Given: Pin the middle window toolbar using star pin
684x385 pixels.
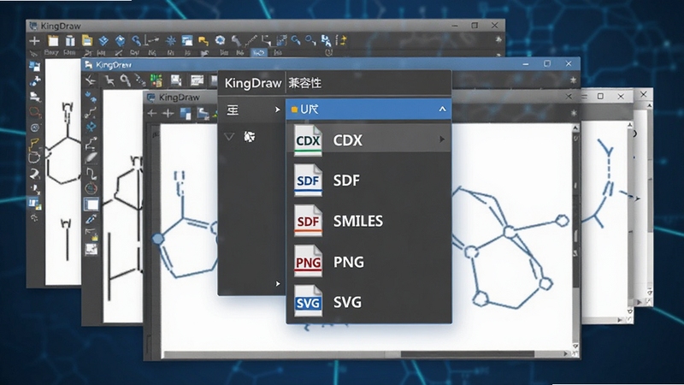Looking at the screenshot, I should (x=573, y=80).
